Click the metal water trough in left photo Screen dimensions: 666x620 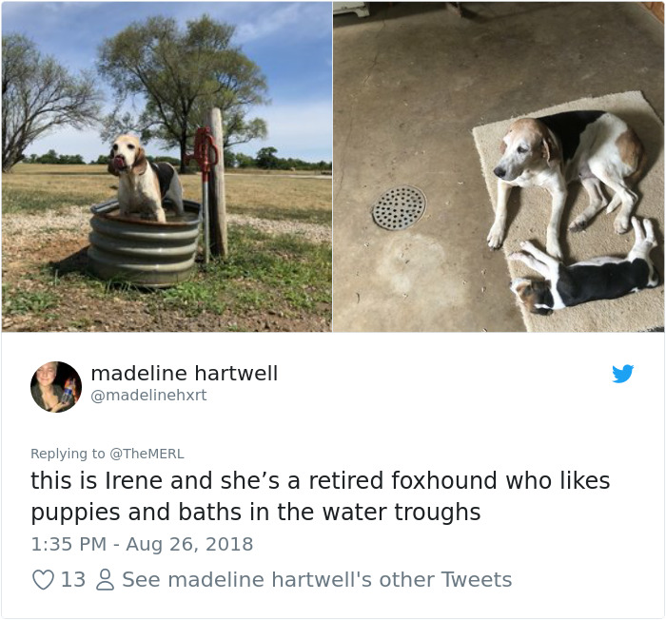coord(145,242)
